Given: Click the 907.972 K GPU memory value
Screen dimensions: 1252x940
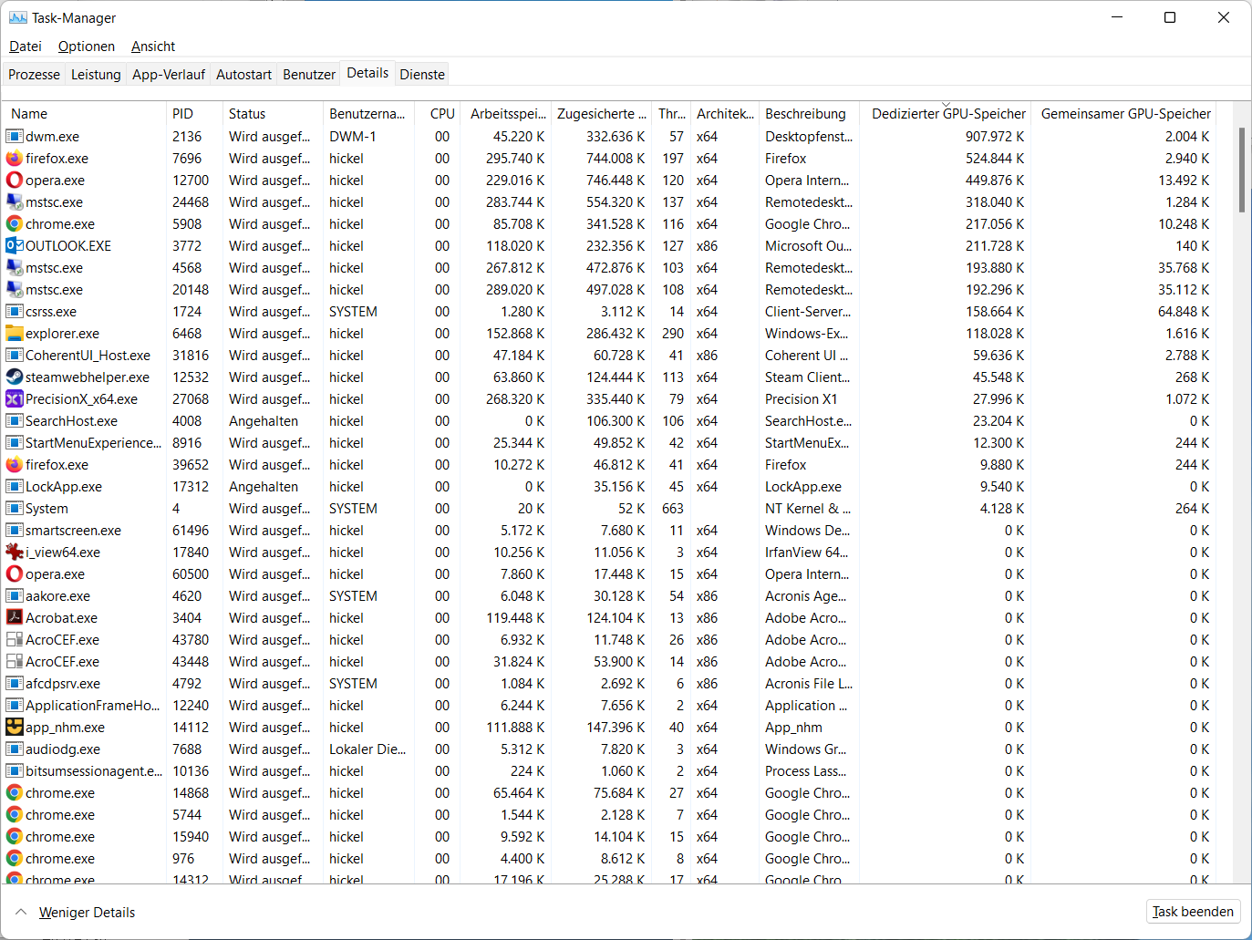Looking at the screenshot, I should (x=995, y=137).
